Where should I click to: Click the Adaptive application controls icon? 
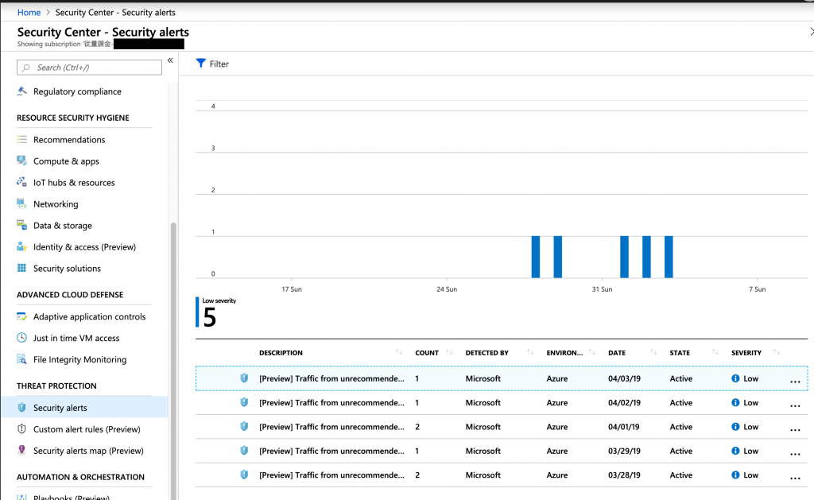pyautogui.click(x=21, y=316)
